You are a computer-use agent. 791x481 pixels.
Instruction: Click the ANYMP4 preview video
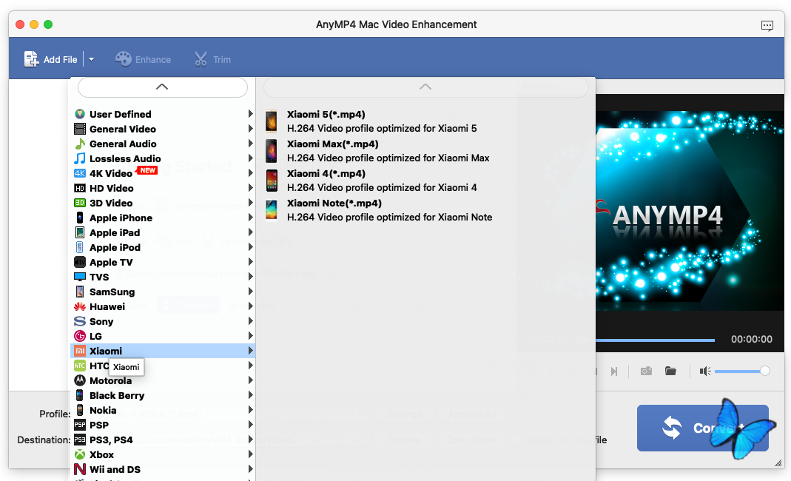690,210
